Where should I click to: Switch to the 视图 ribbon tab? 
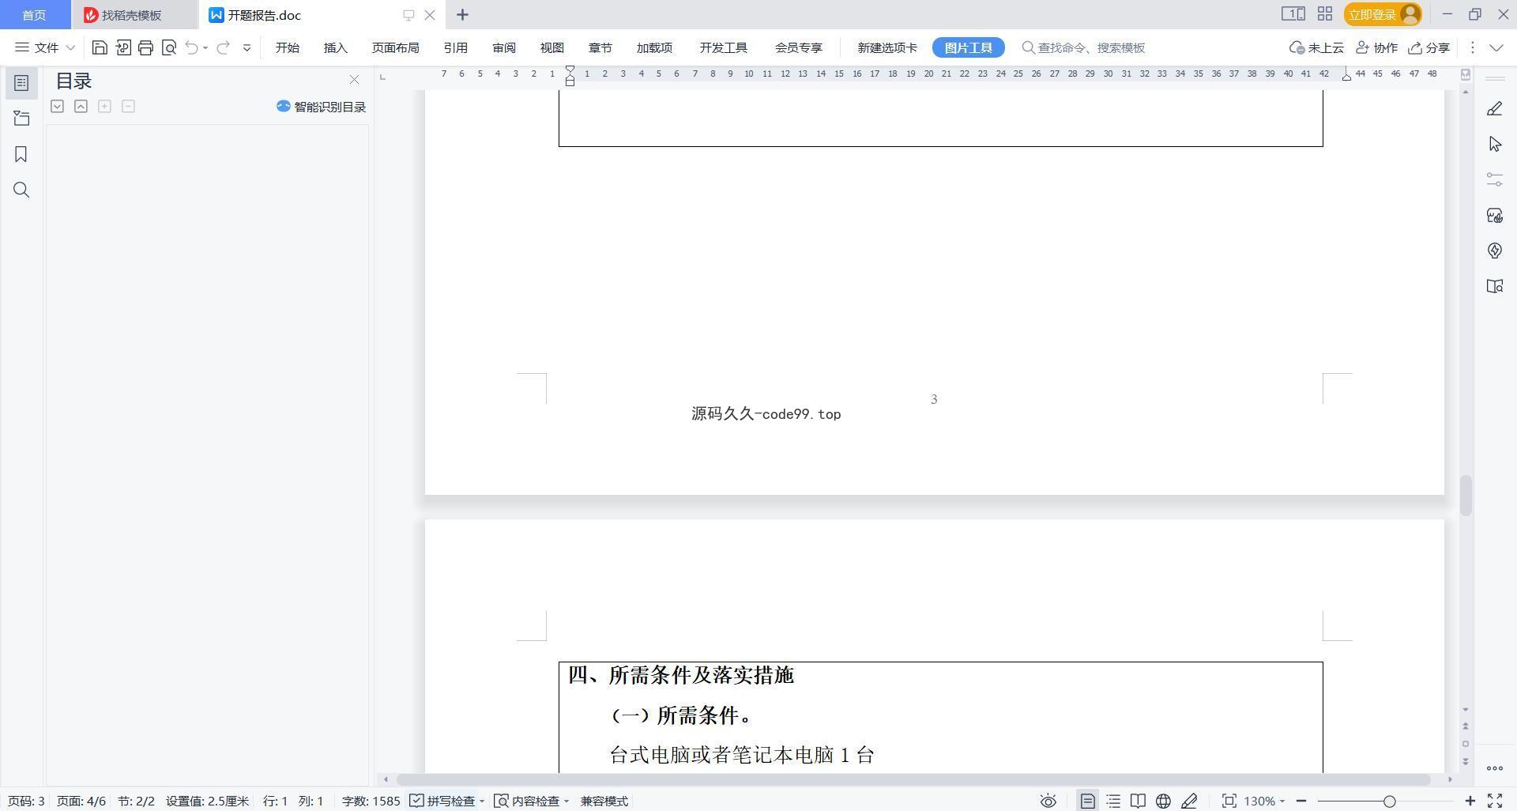[552, 47]
